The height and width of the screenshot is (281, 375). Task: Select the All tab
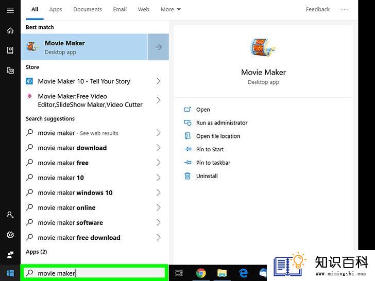pyautogui.click(x=35, y=9)
